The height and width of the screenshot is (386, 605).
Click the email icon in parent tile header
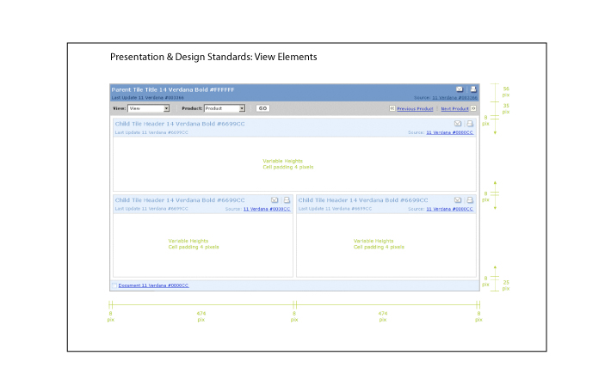pos(460,89)
